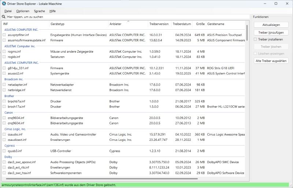Collapse the Brother group header
The height and width of the screenshot is (188, 293).
click(9, 96)
